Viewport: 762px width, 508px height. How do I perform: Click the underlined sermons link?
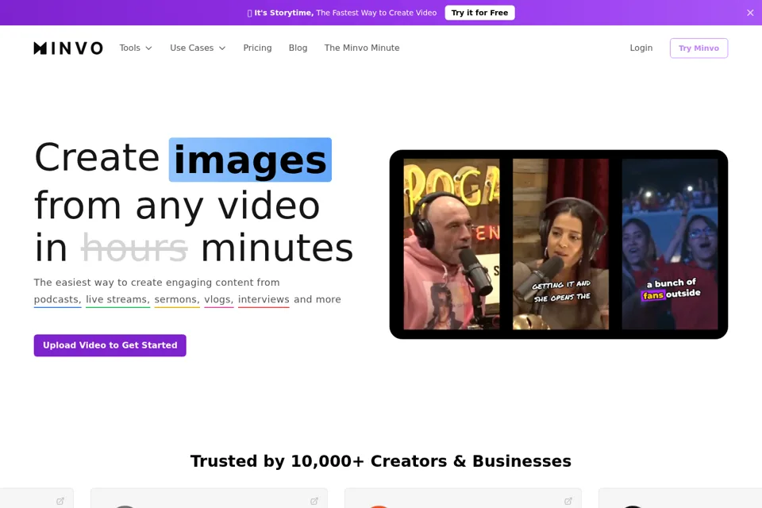click(x=177, y=299)
